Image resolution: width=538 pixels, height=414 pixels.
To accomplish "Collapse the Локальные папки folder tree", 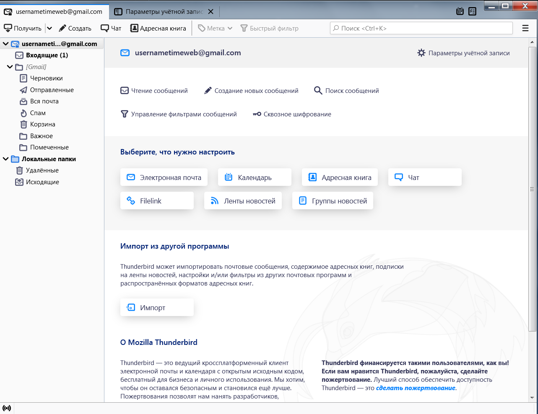I will (6, 159).
